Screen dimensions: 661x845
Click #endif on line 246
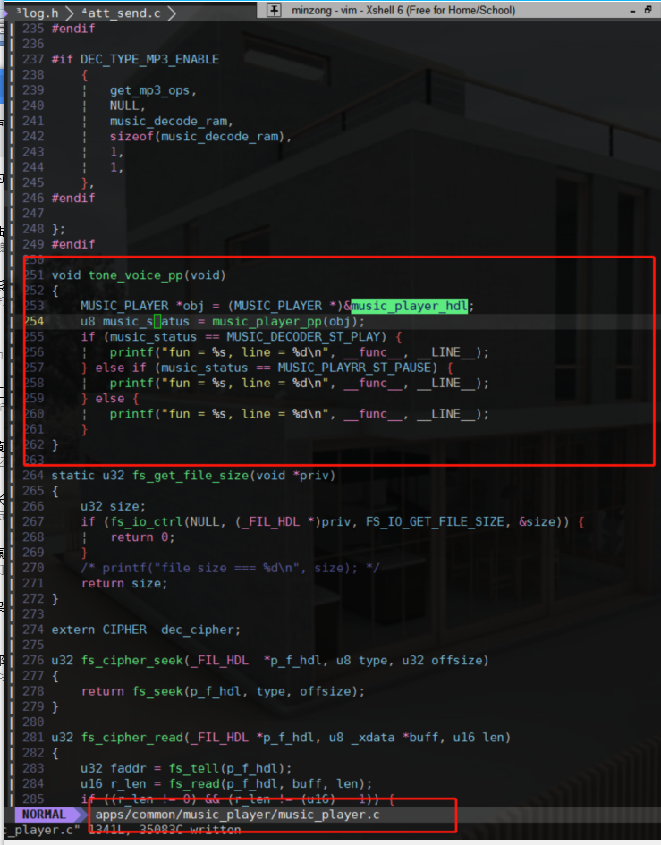click(73, 198)
